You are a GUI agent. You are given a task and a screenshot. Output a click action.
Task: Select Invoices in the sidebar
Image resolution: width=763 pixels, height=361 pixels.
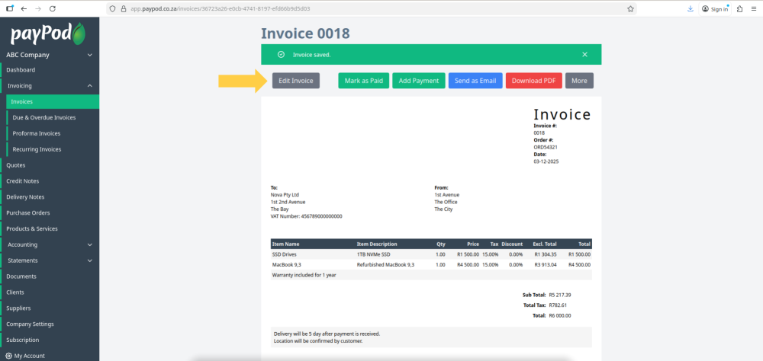pyautogui.click(x=53, y=101)
